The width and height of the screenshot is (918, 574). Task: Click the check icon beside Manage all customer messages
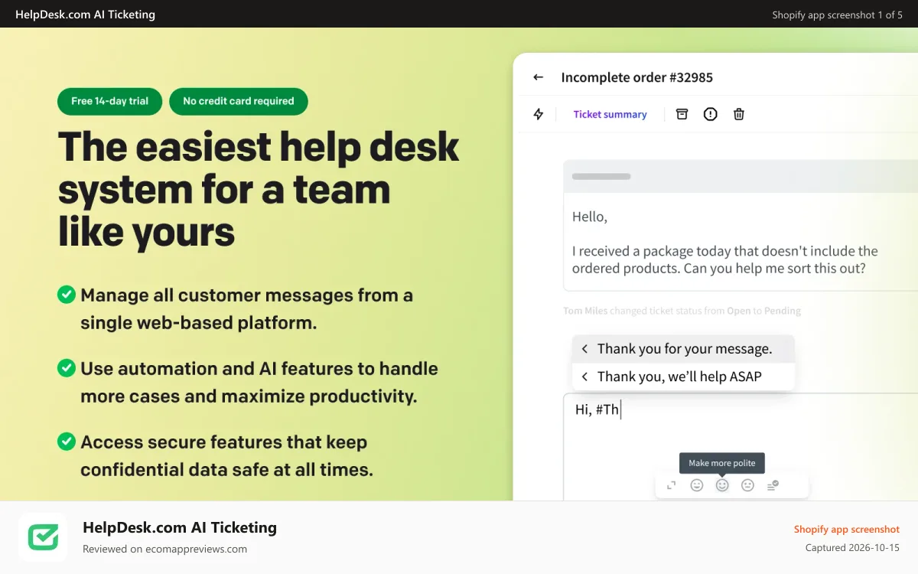[x=67, y=295]
